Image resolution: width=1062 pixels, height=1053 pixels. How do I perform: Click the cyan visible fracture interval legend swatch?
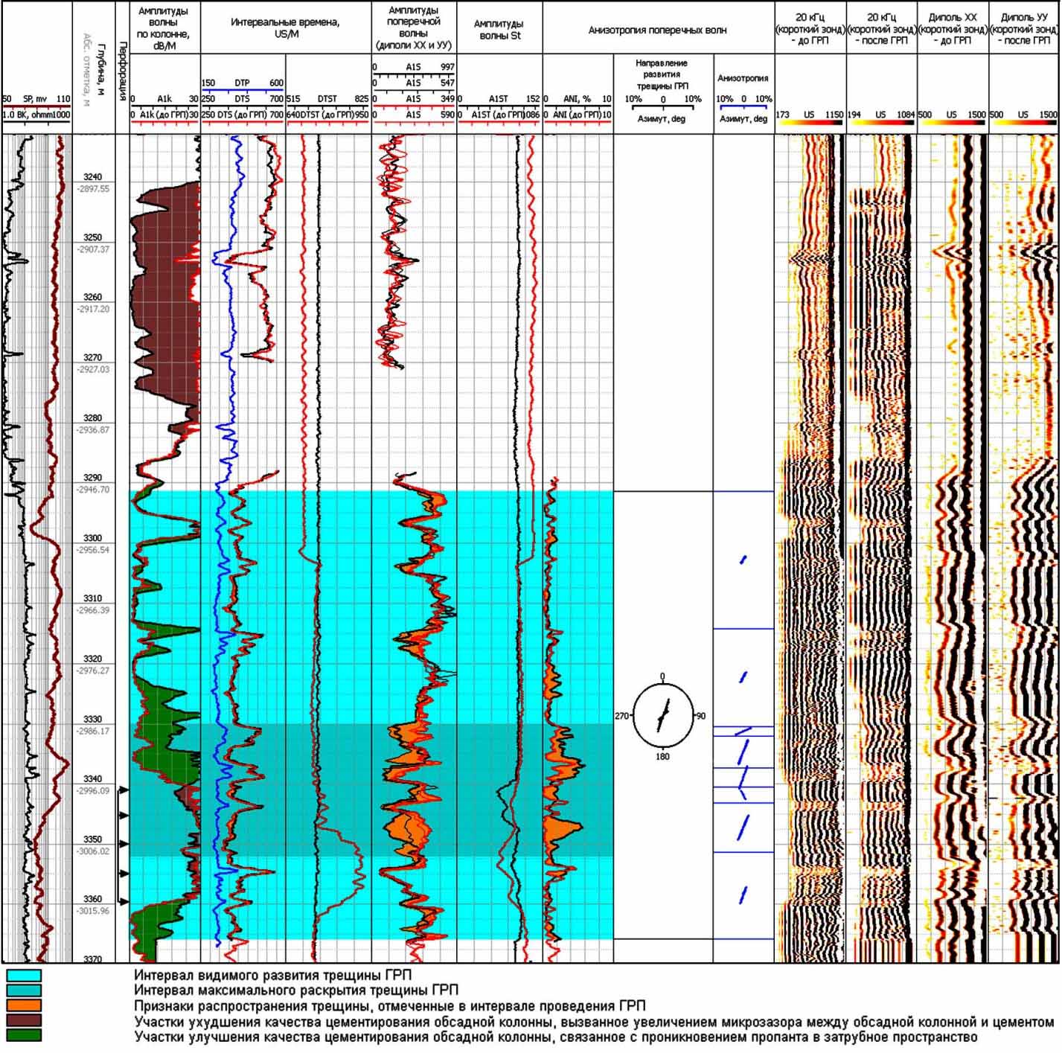click(24, 976)
